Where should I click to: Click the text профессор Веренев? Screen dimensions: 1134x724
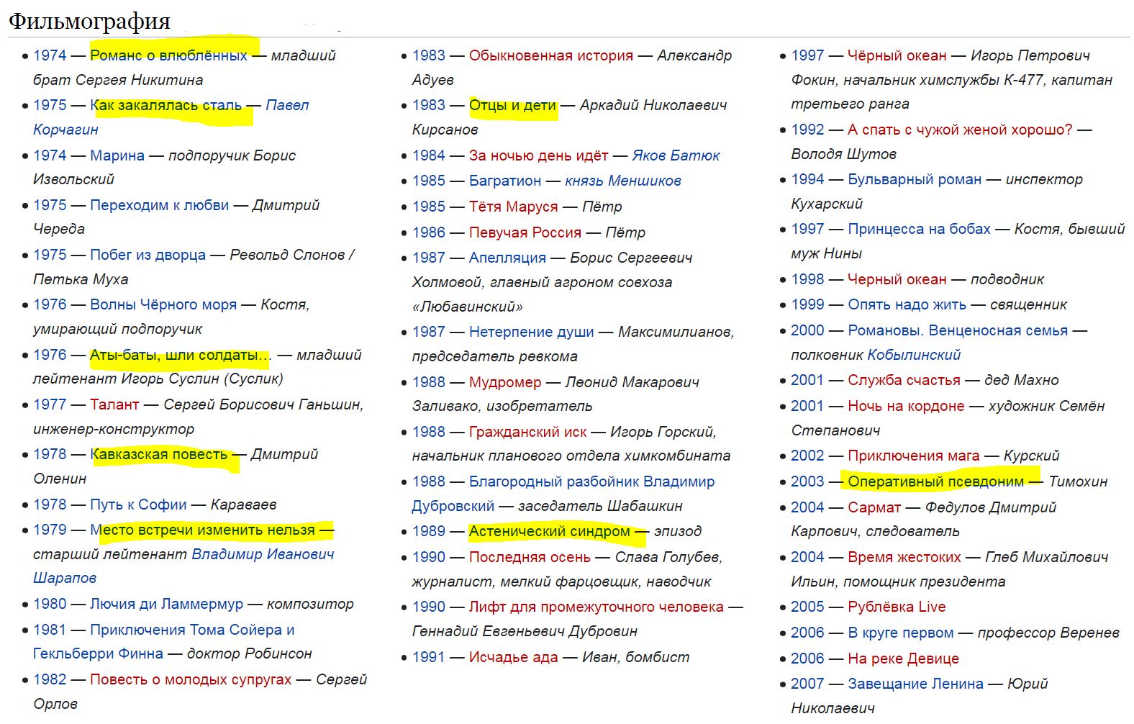click(1048, 633)
